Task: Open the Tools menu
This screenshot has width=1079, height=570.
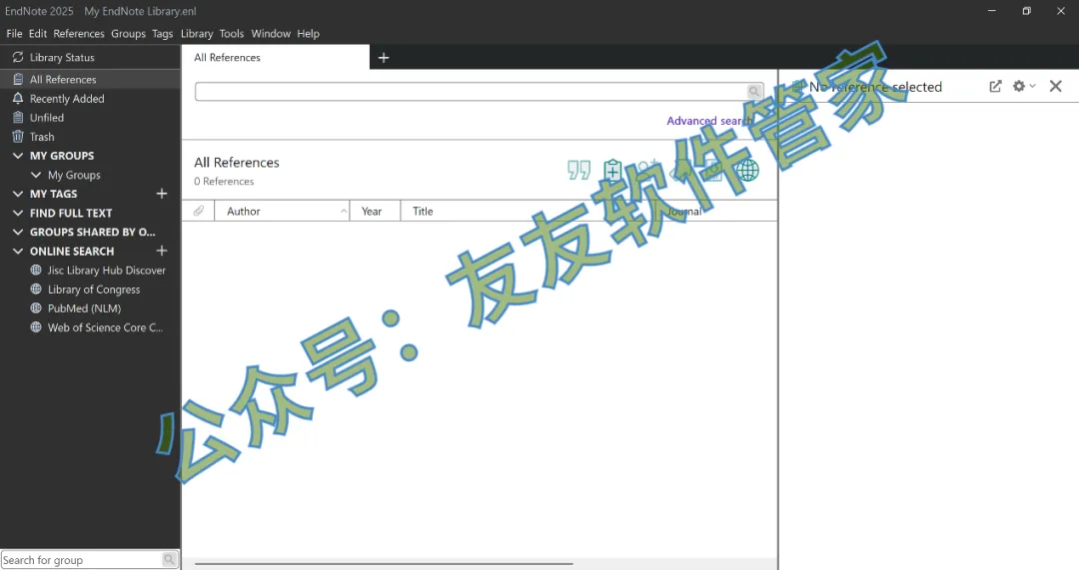Action: point(232,34)
